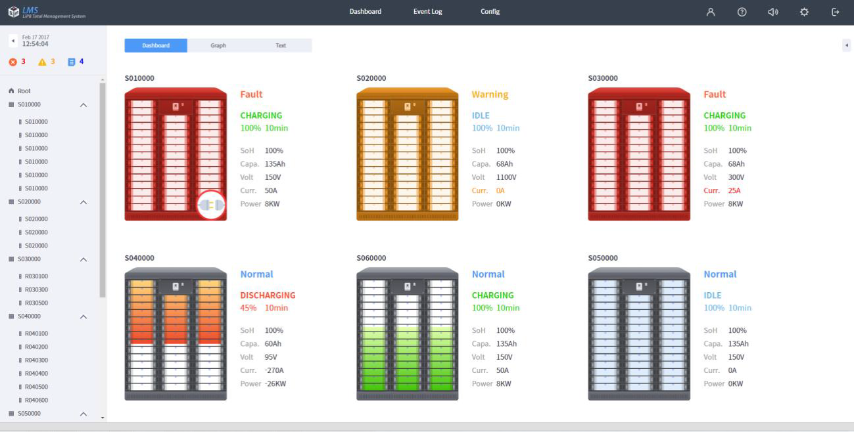Viewport: 854px width, 432px height.
Task: Open the user profile icon
Action: pyautogui.click(x=711, y=12)
